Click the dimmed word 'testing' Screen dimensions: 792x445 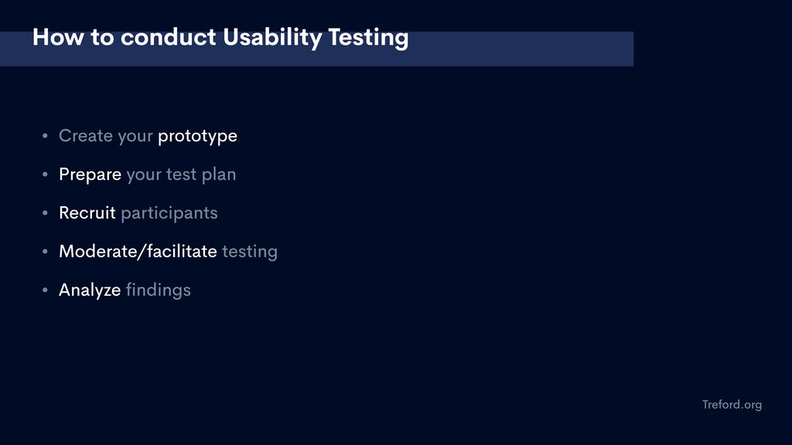(x=250, y=252)
